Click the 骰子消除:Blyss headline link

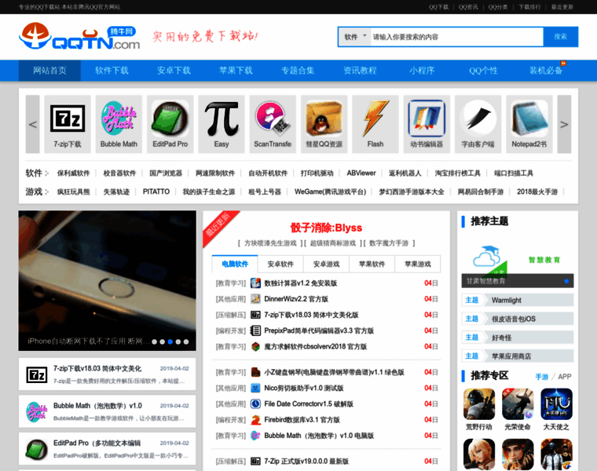coord(326,228)
